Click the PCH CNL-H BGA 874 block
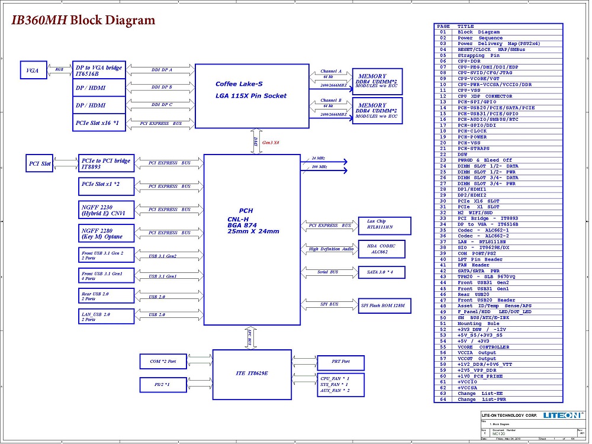 (x=252, y=222)
